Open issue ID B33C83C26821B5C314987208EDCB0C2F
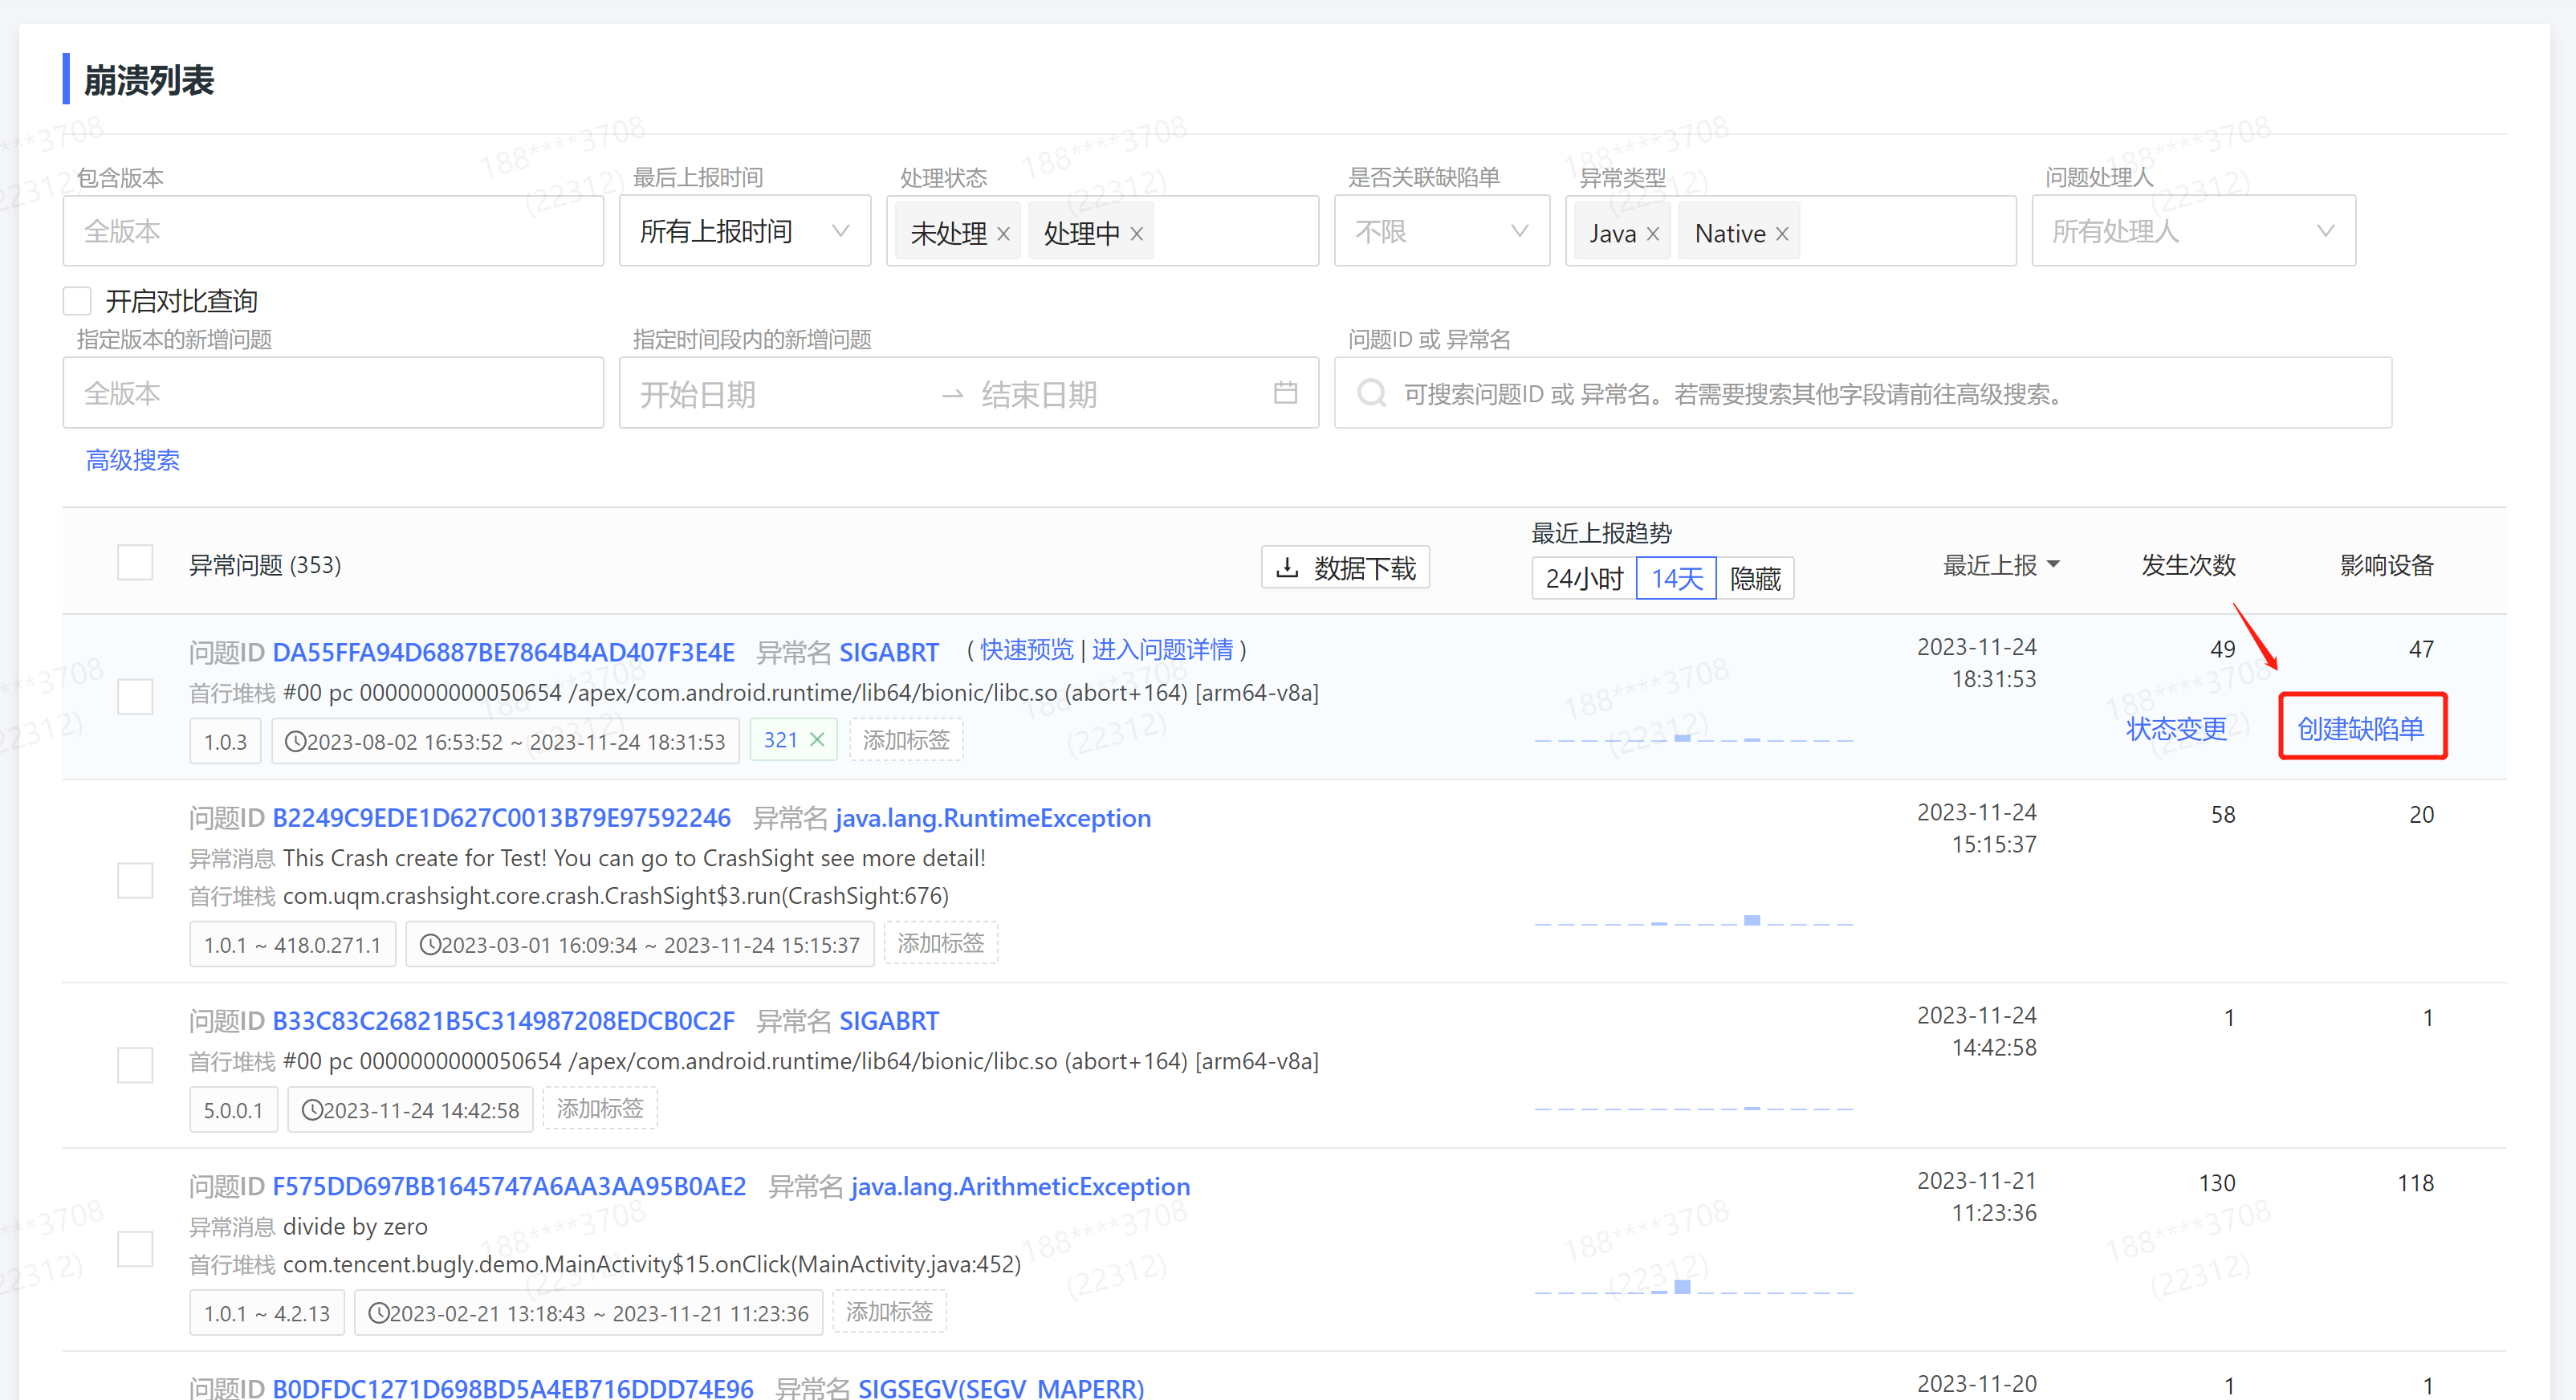2576x1400 pixels. 503,1021
